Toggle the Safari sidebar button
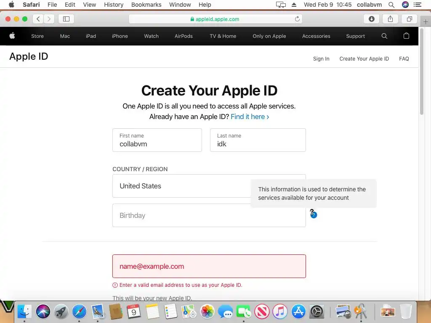 click(66, 19)
